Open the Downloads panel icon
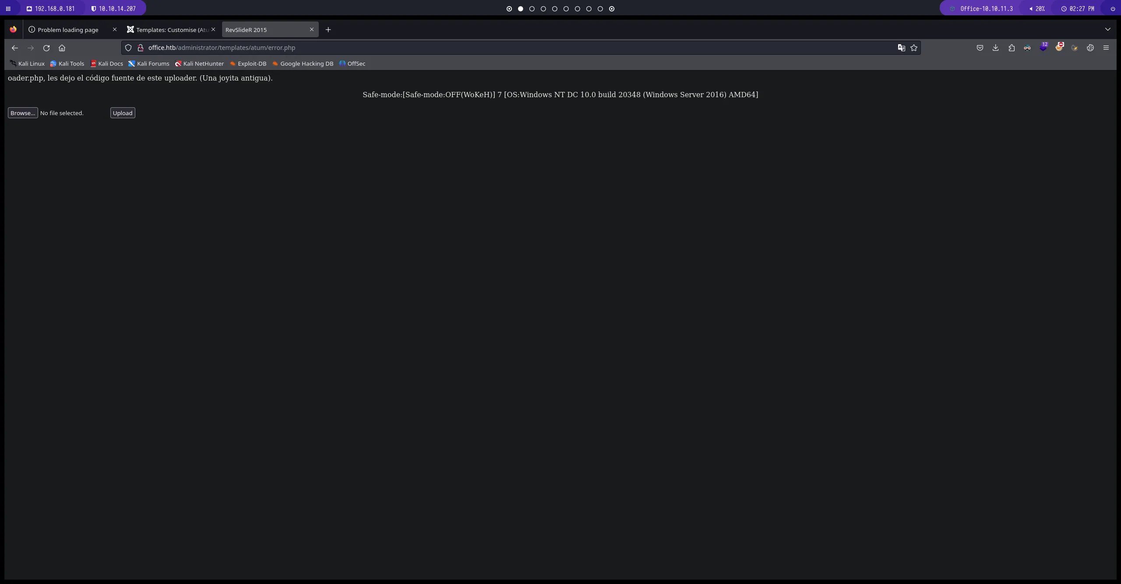This screenshot has width=1121, height=584. point(995,48)
